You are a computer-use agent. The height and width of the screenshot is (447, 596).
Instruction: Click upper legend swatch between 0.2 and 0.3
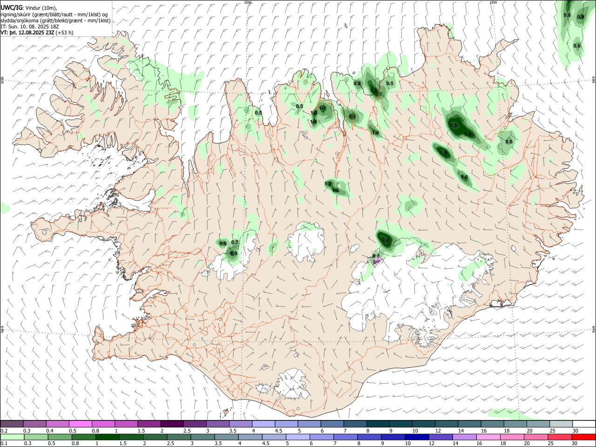coord(12,424)
